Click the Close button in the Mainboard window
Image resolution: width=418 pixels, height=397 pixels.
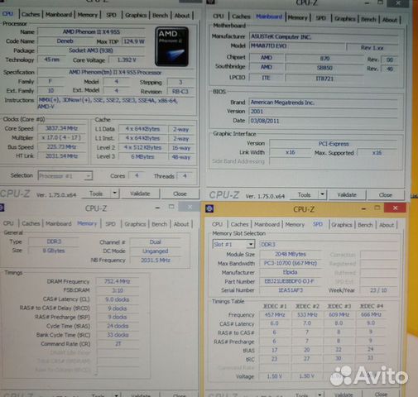click(x=386, y=195)
